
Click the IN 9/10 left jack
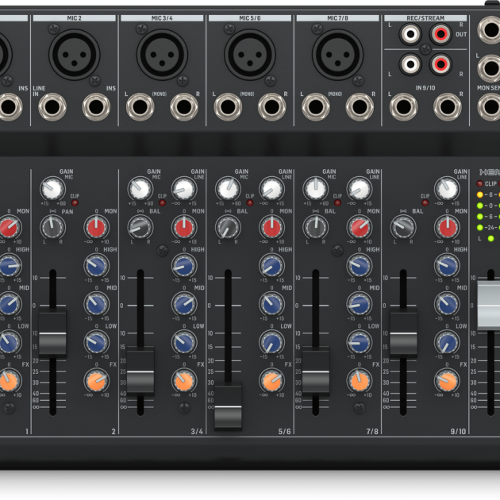point(403,107)
